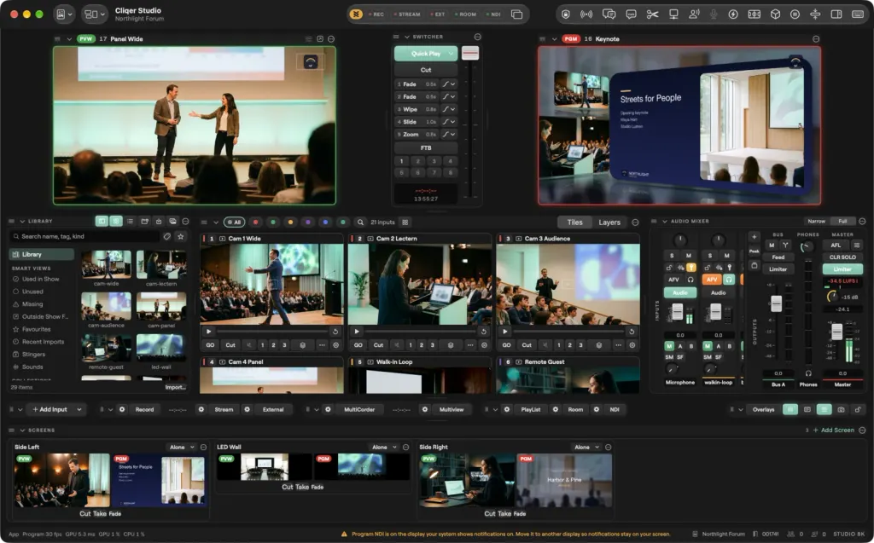The width and height of the screenshot is (874, 543).
Task: Open the 3D cube icon in toolbar
Action: [775, 14]
